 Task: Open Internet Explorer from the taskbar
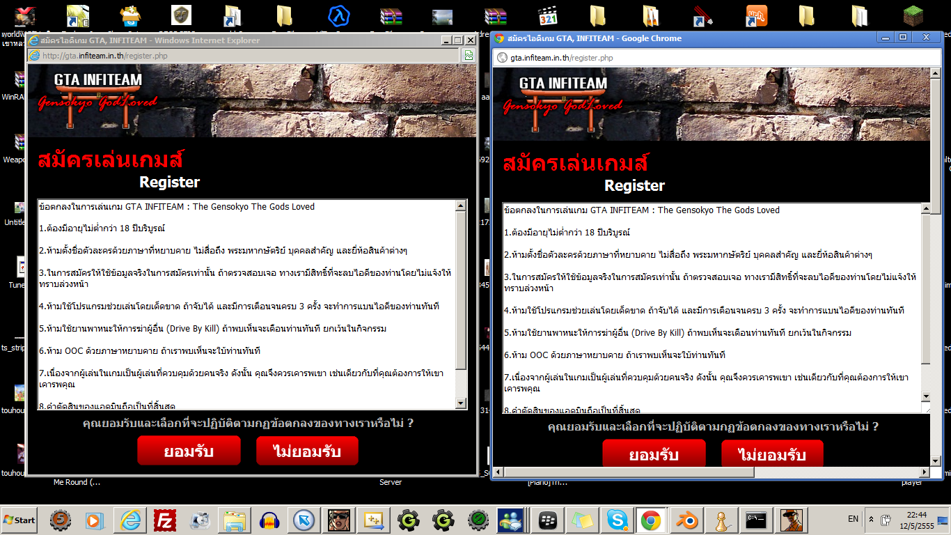coord(130,520)
